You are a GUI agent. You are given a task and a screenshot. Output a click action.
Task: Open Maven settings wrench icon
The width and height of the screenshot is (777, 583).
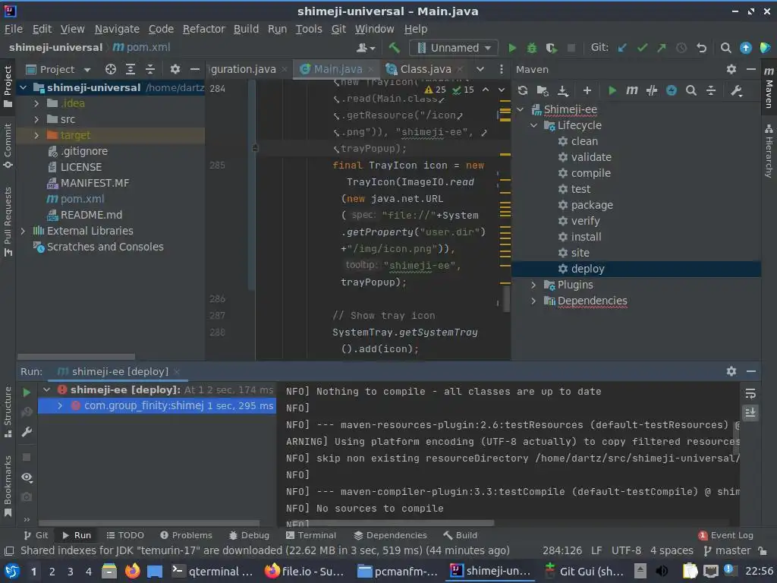[x=736, y=90]
